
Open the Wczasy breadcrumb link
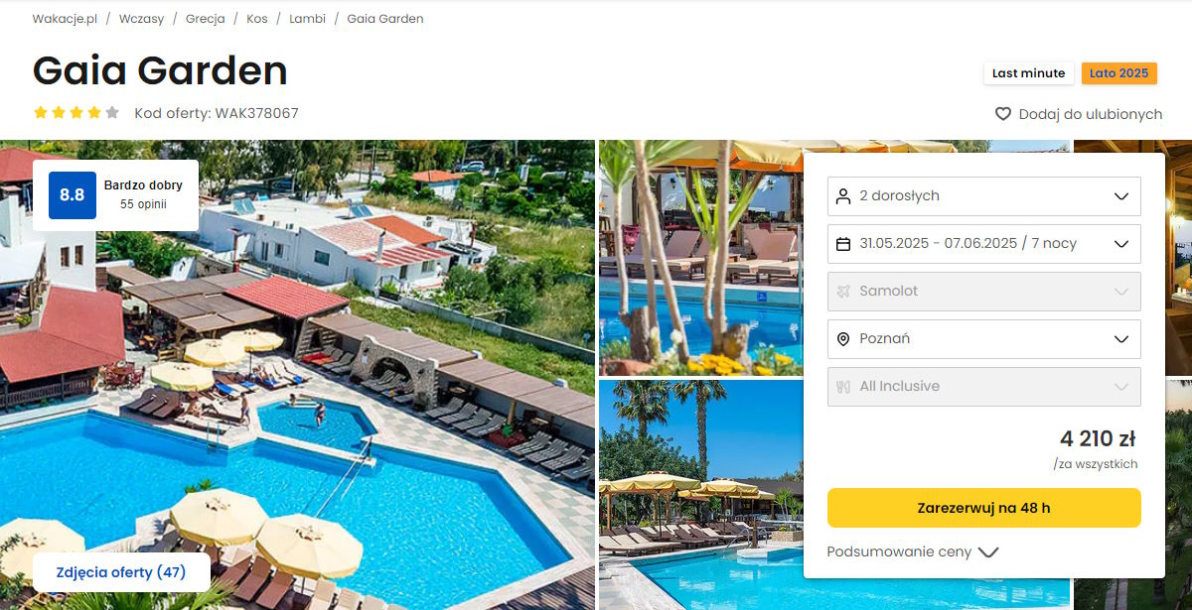(141, 19)
